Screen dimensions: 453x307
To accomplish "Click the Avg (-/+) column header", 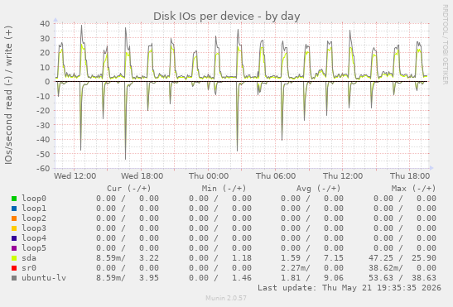I will (318, 189).
